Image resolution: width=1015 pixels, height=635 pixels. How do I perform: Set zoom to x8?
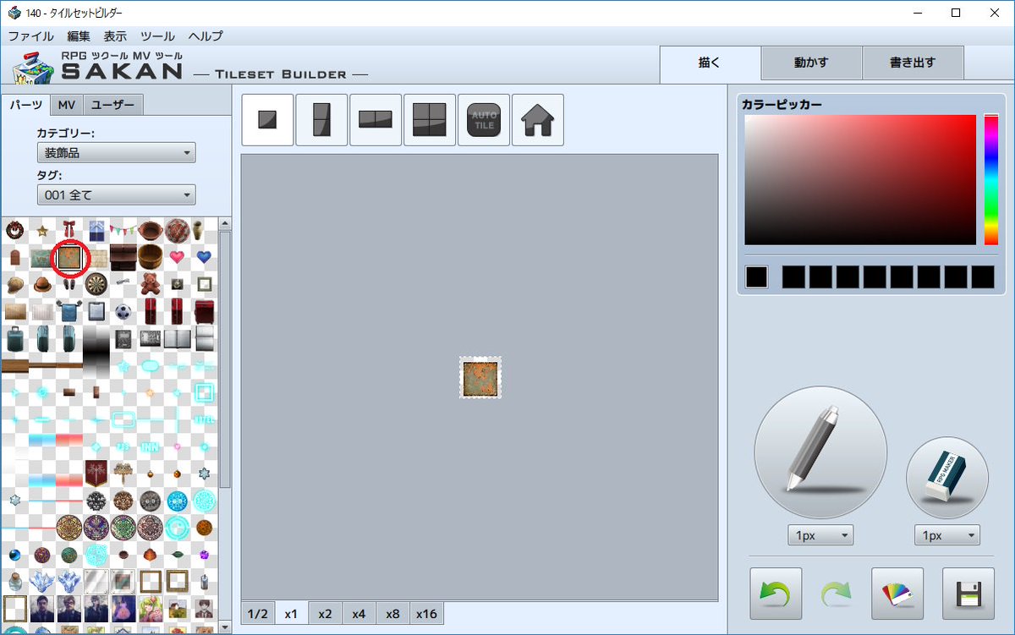(393, 614)
